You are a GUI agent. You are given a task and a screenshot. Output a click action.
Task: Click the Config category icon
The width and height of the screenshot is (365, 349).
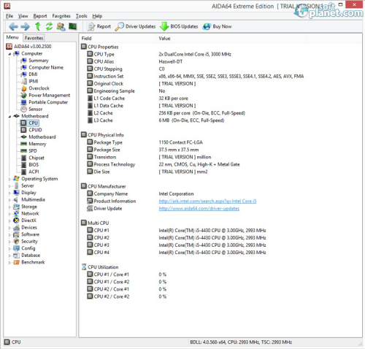point(16,248)
